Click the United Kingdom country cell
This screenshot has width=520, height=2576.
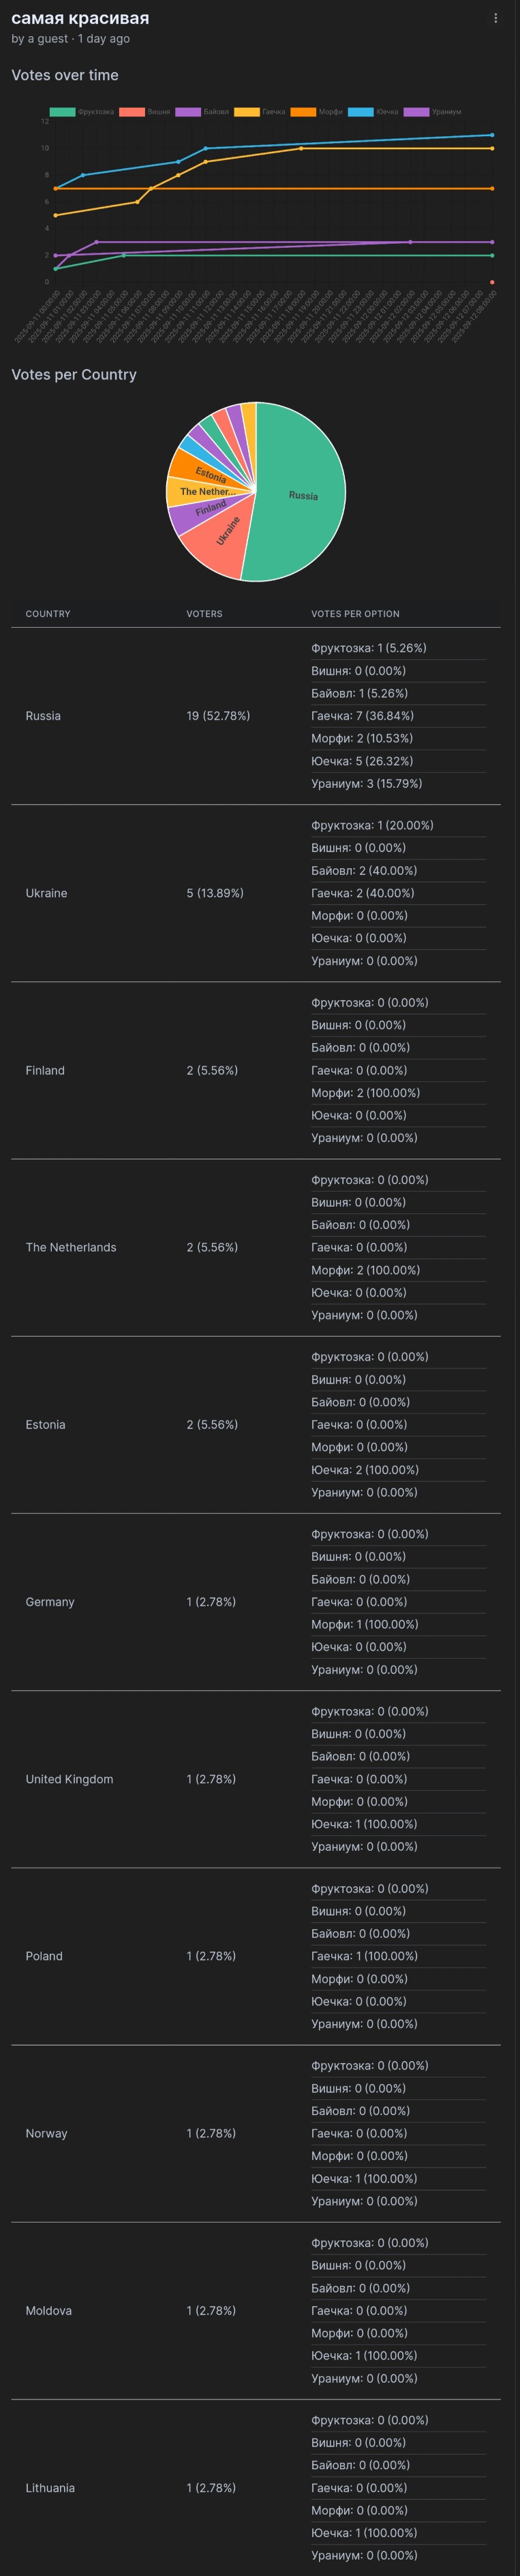pos(69,1779)
